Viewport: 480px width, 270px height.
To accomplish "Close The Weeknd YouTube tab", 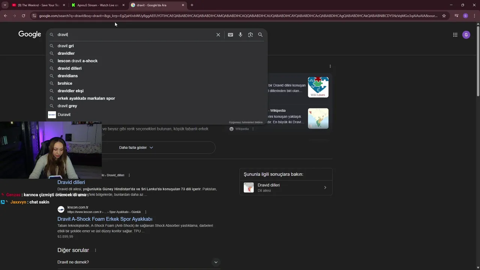I will 64,5.
